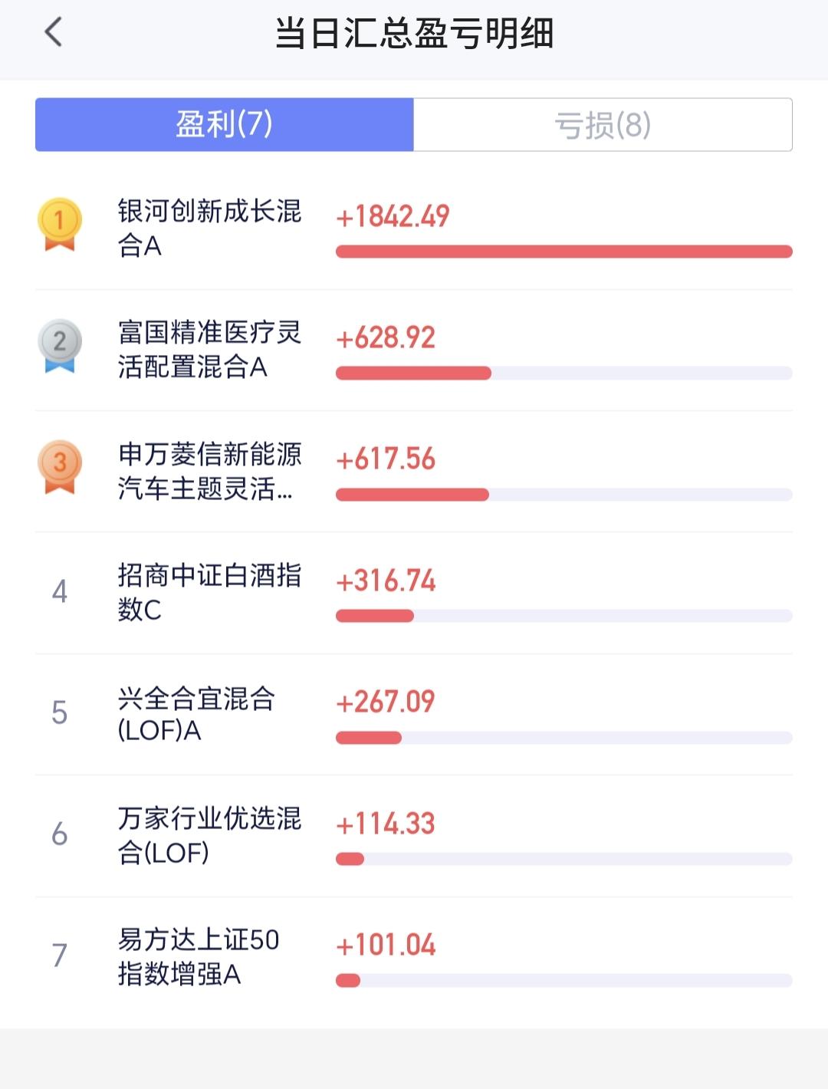Click the +1842.49 profit bar
Viewport: 828px width, 1089px height.
[564, 252]
